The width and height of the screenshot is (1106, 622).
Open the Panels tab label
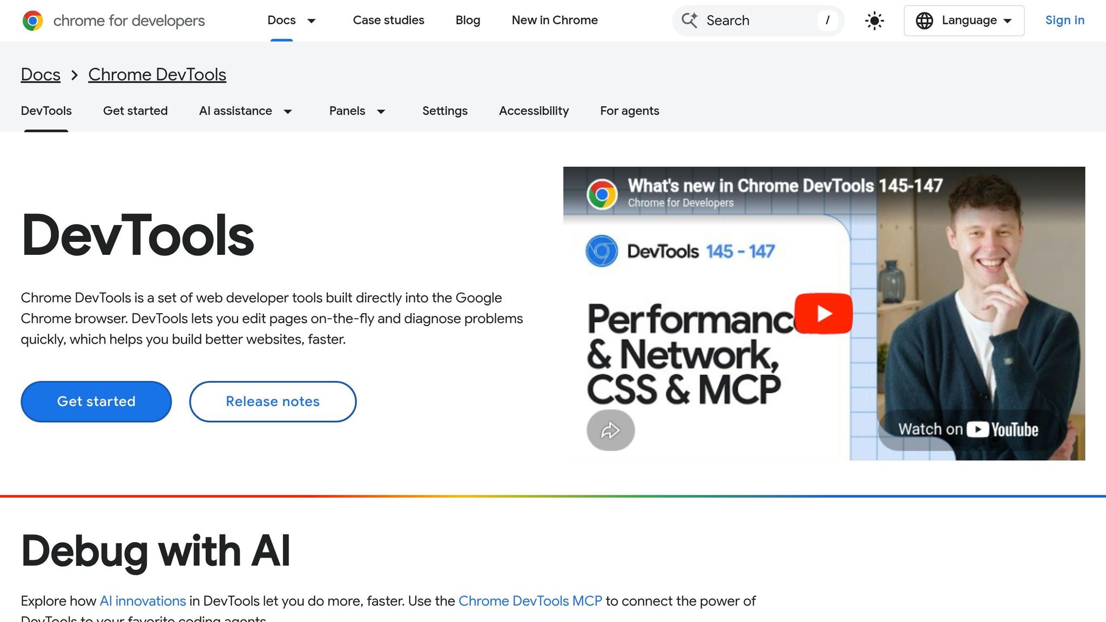coord(347,111)
